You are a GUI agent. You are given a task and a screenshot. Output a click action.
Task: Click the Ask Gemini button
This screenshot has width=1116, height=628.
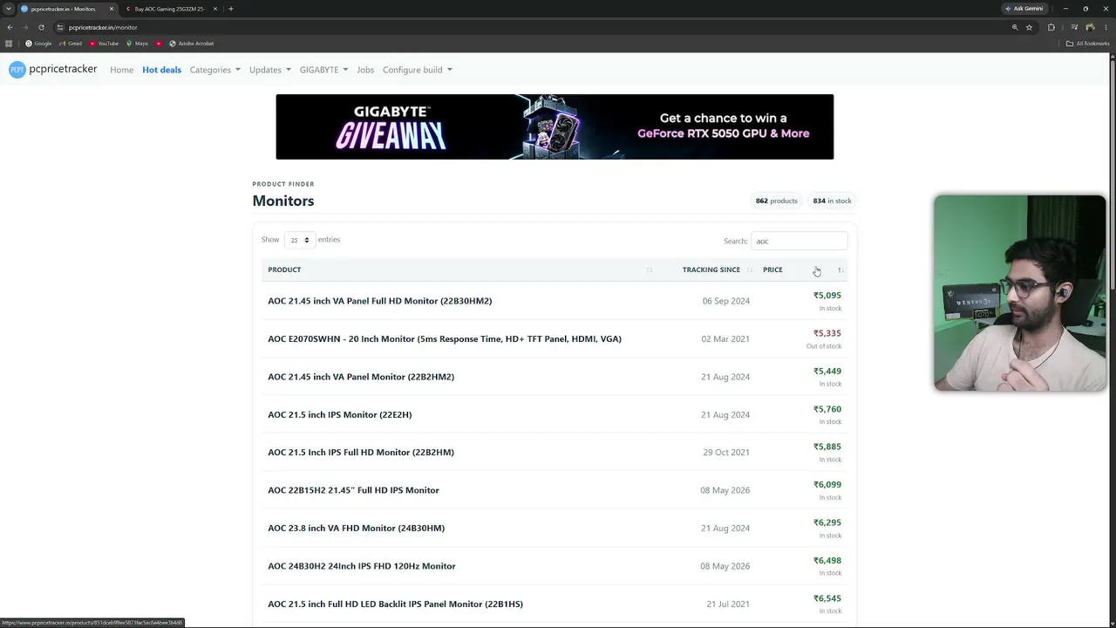[x=1024, y=9]
